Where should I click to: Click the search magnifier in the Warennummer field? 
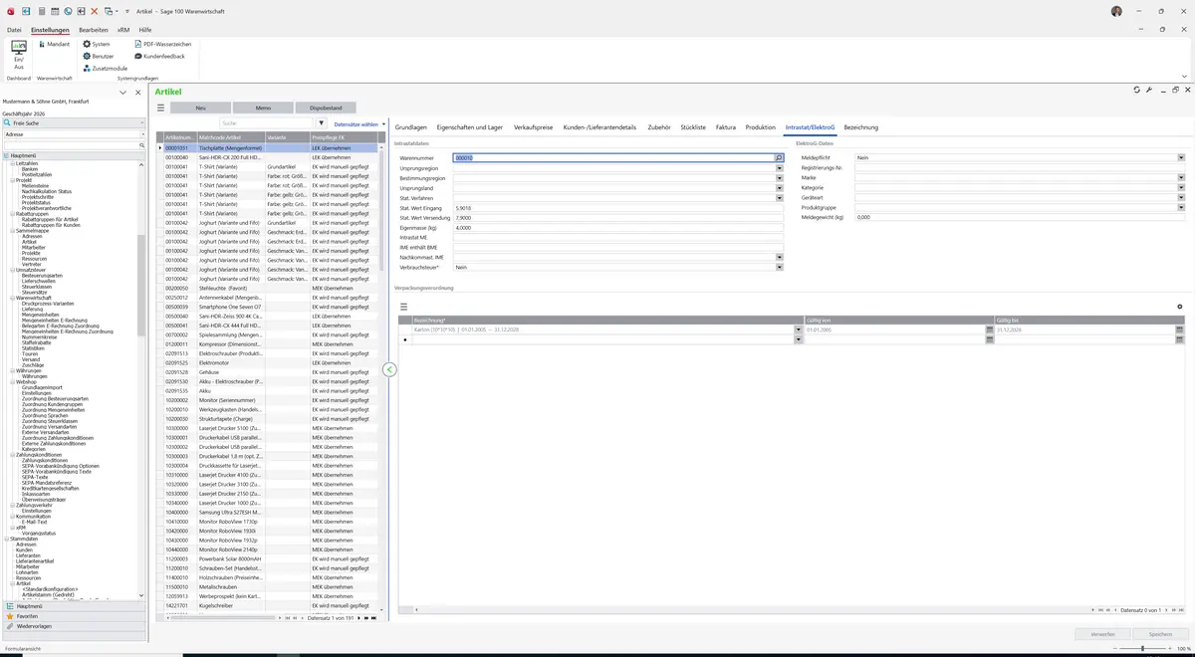(x=779, y=158)
